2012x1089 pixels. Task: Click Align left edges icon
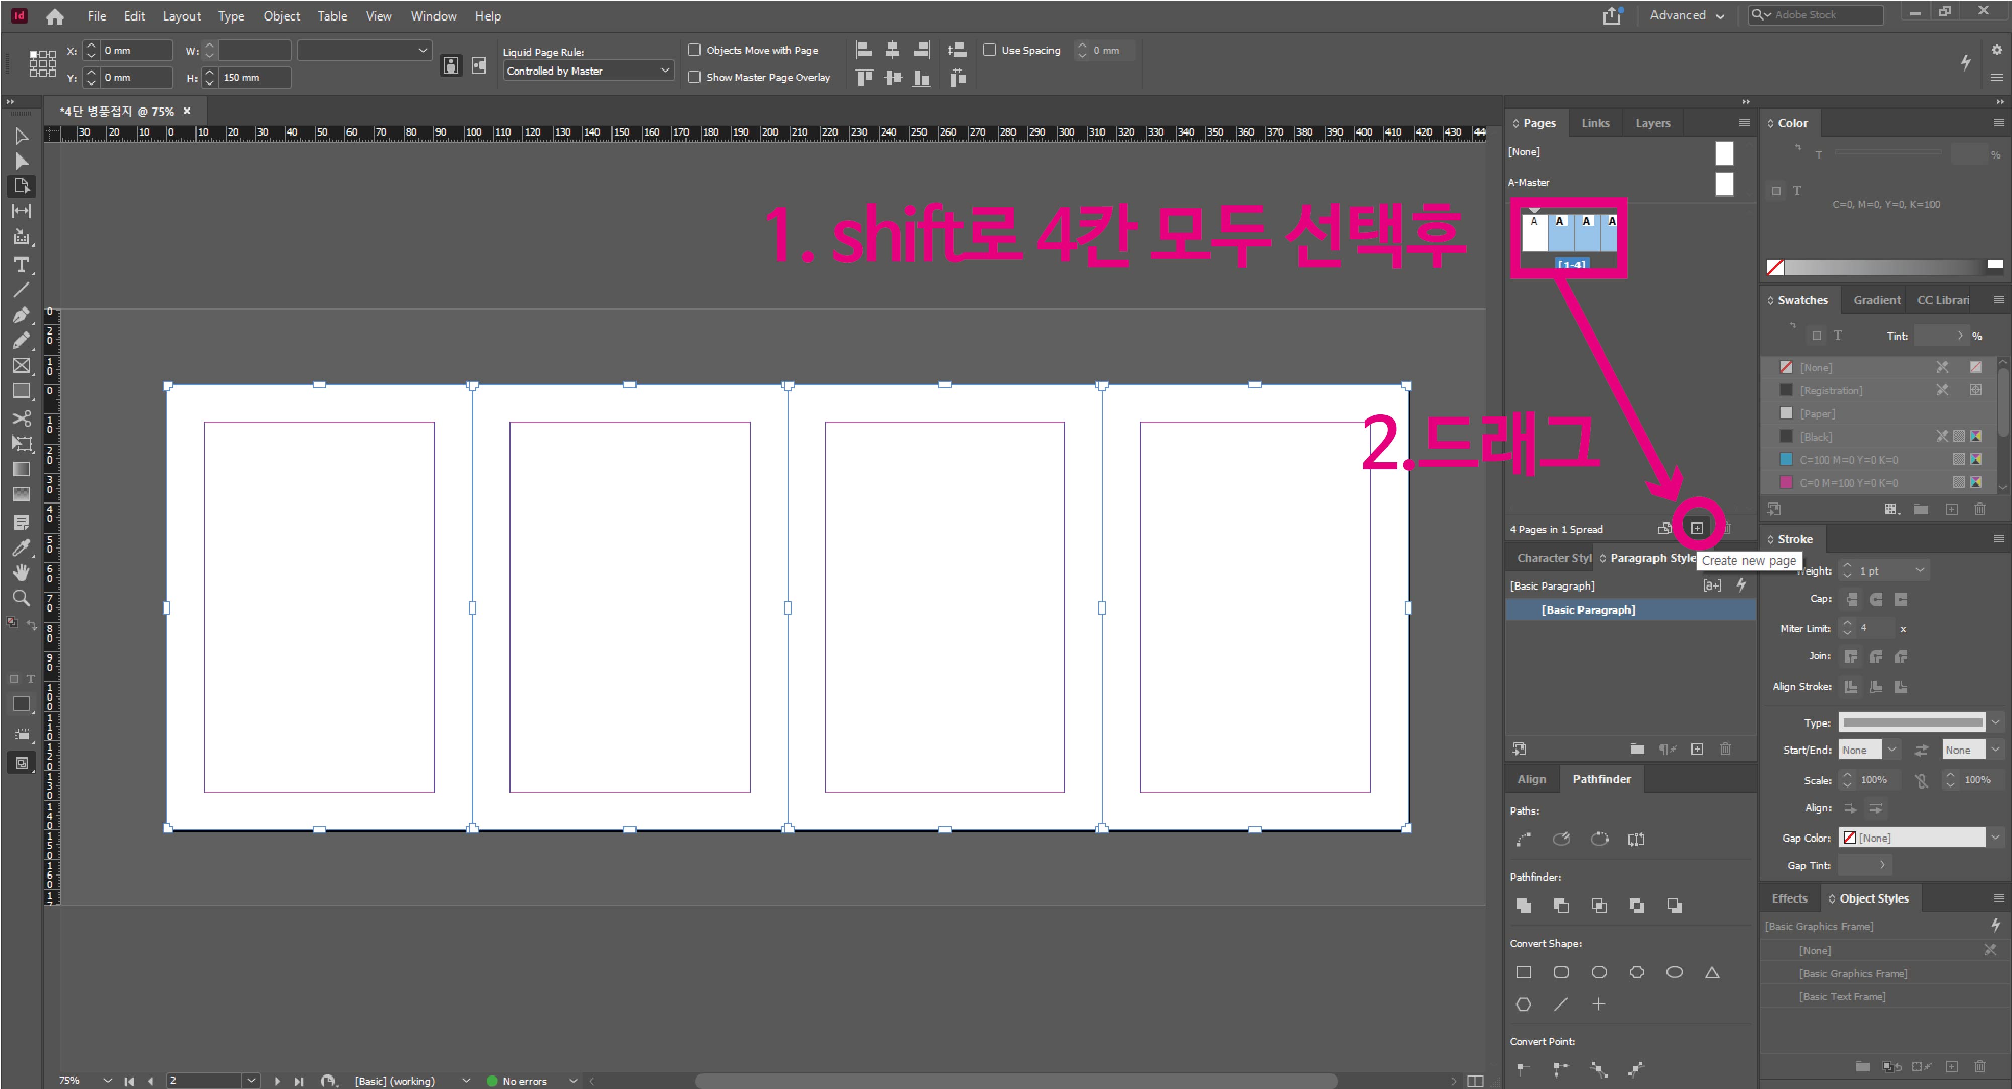pyautogui.click(x=864, y=50)
